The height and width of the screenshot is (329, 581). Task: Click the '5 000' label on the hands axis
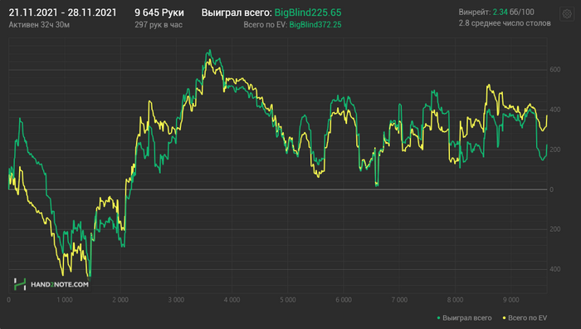pyautogui.click(x=288, y=300)
